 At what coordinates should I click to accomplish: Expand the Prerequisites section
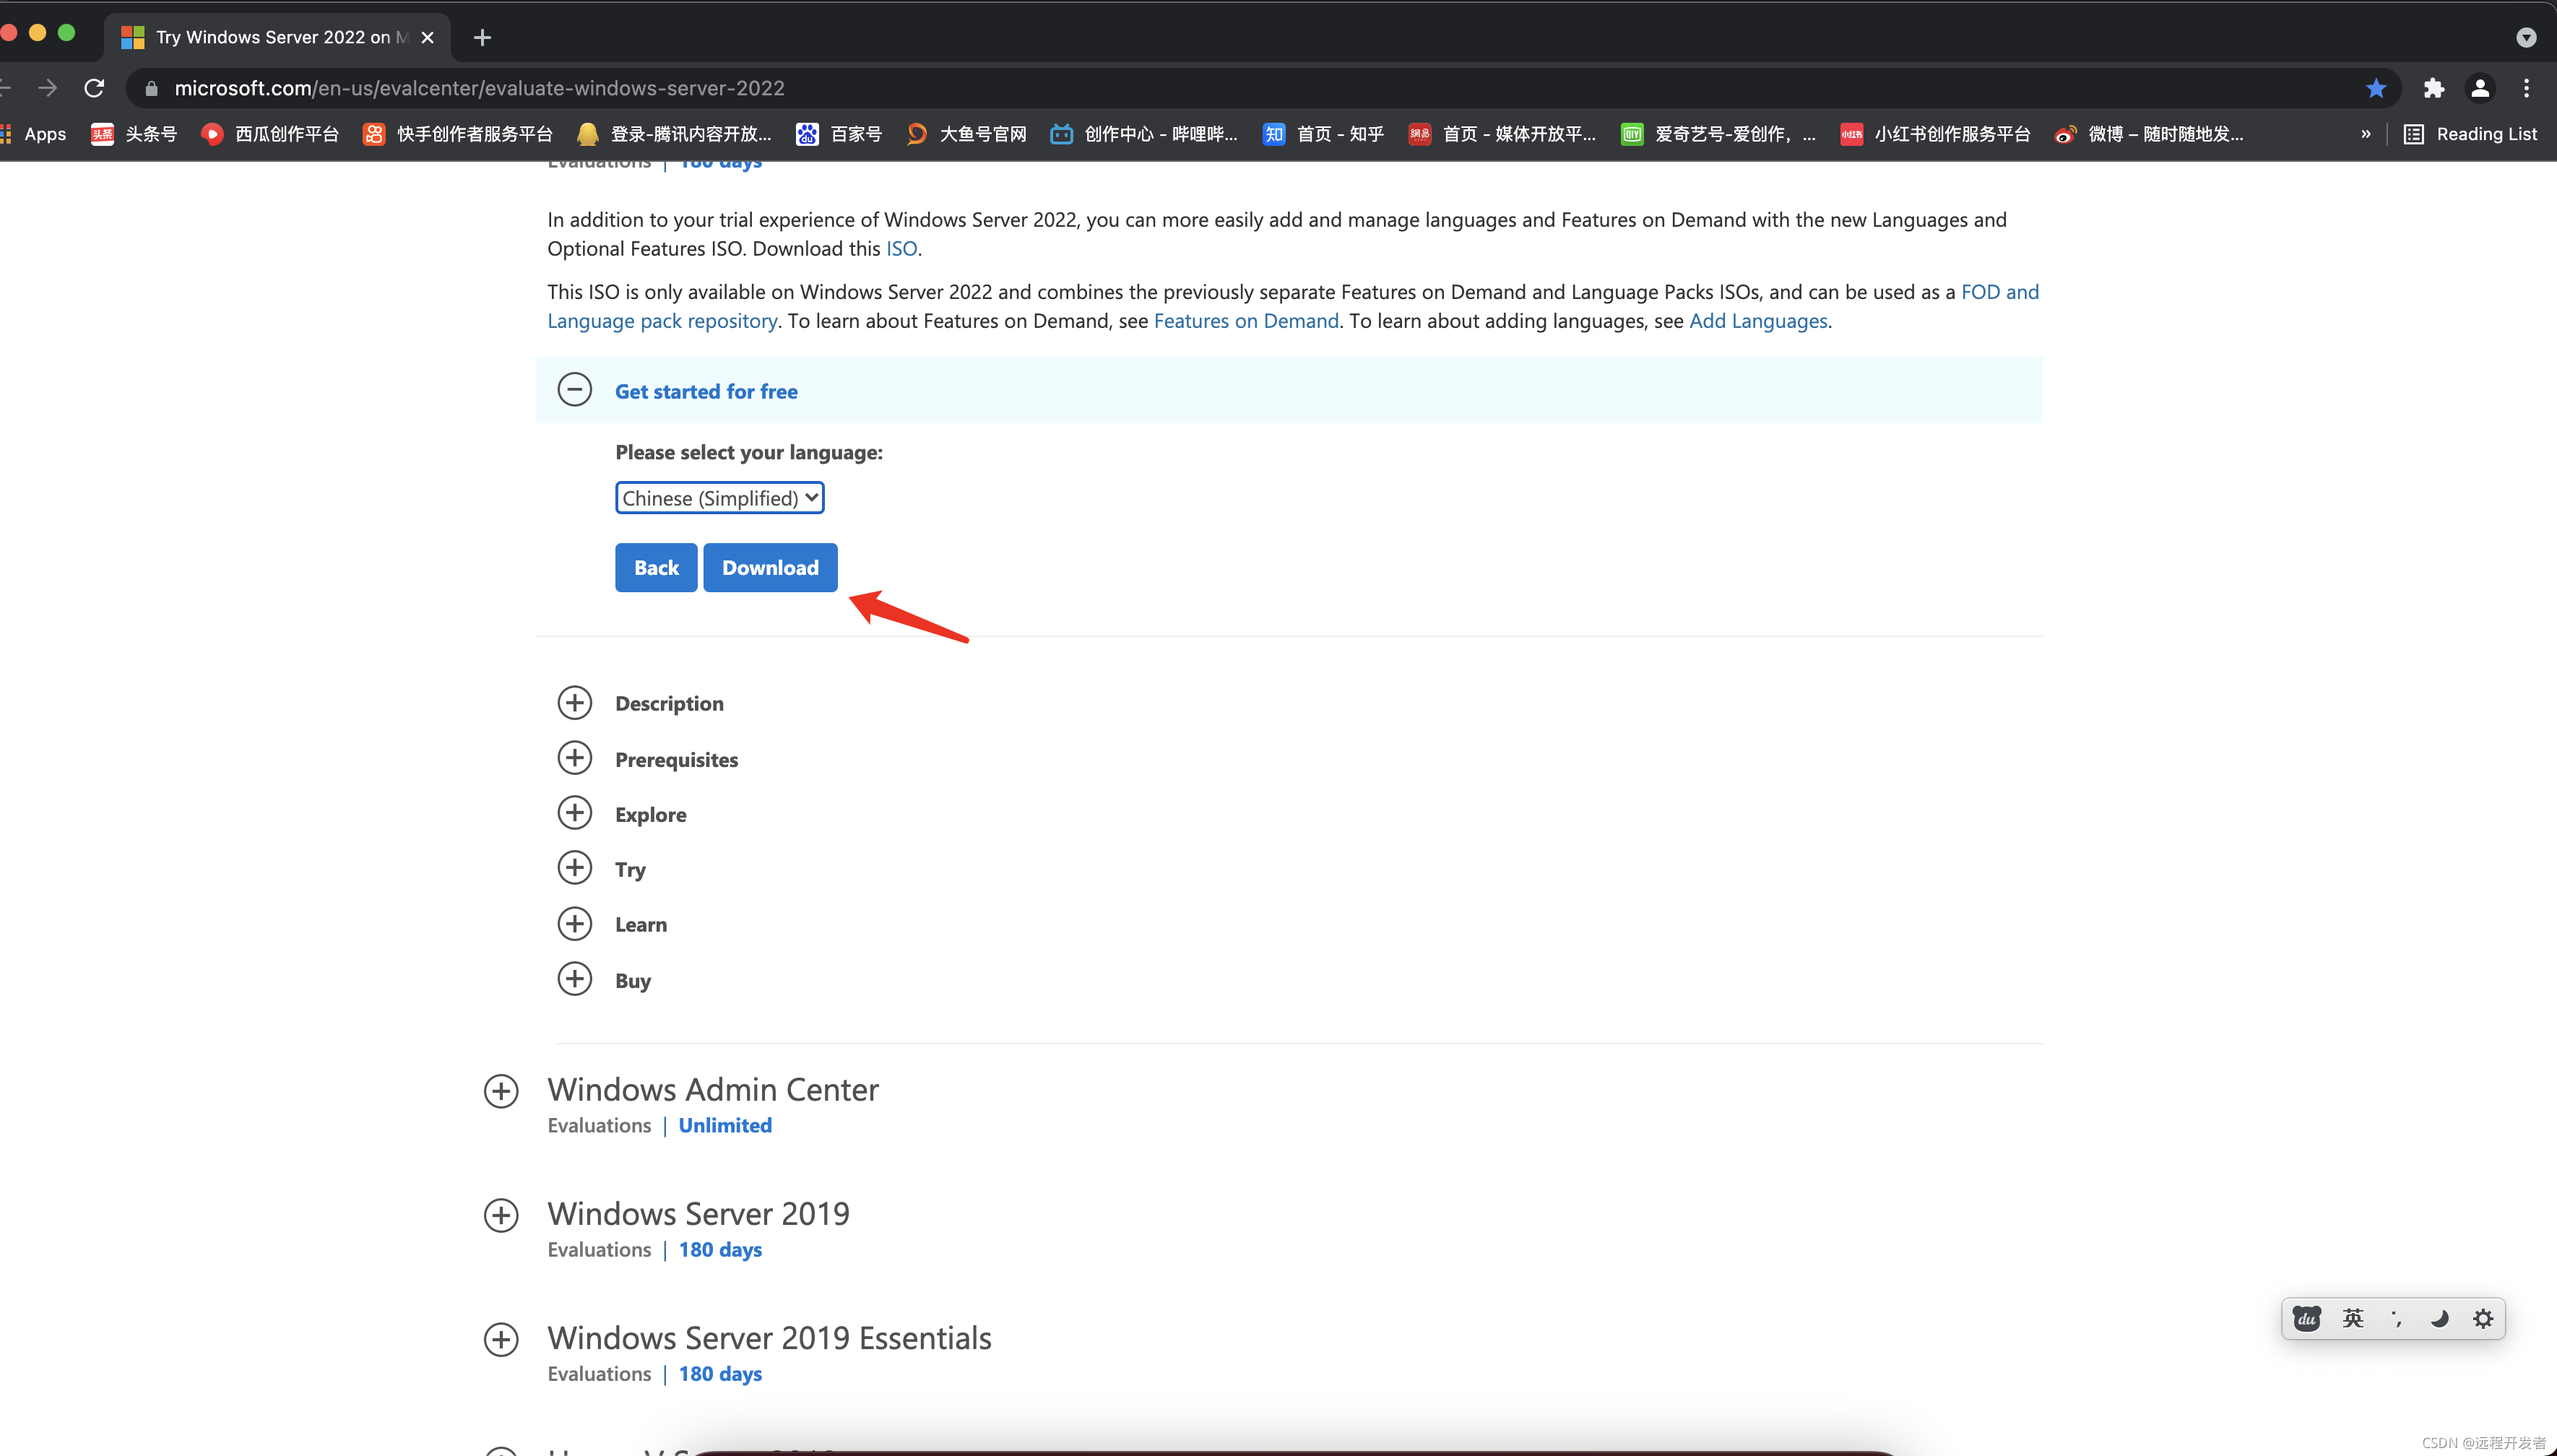[x=574, y=758]
